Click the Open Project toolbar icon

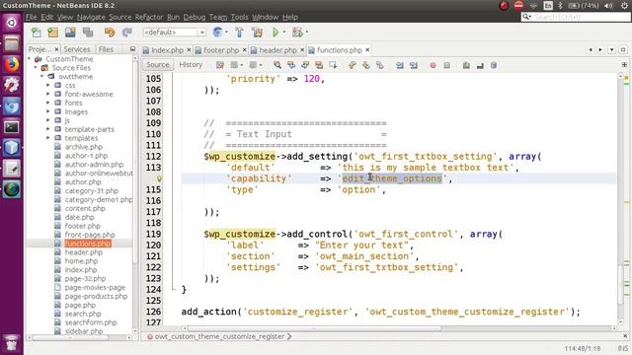pos(70,33)
